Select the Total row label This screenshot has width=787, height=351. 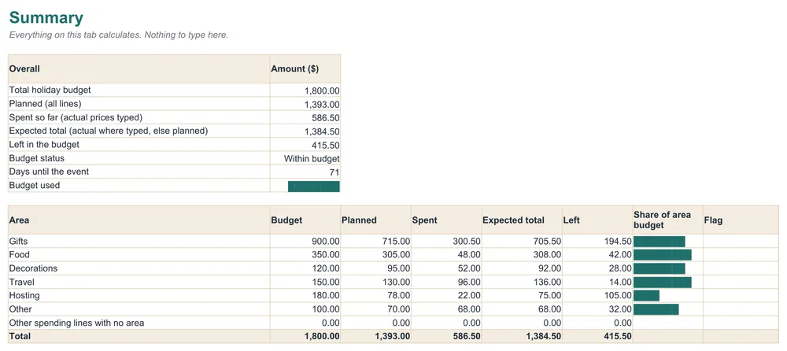(20, 336)
